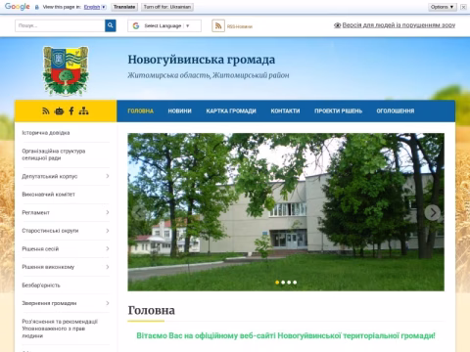
Task: Click Turn off for: Ukrainian button
Action: click(x=167, y=7)
